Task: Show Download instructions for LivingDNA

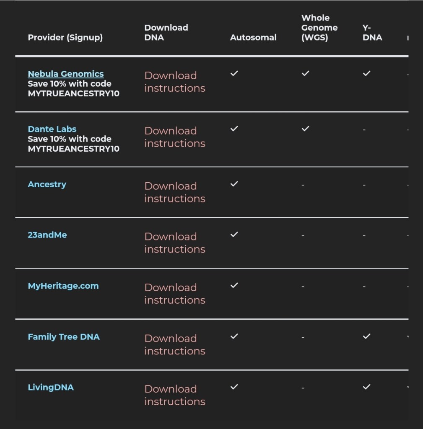Action: click(x=174, y=395)
